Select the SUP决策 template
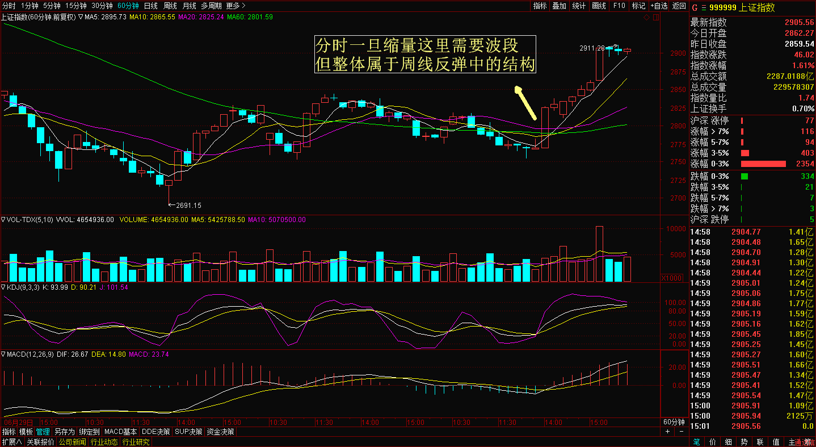Screen dimensions: 816x447 click(188, 432)
